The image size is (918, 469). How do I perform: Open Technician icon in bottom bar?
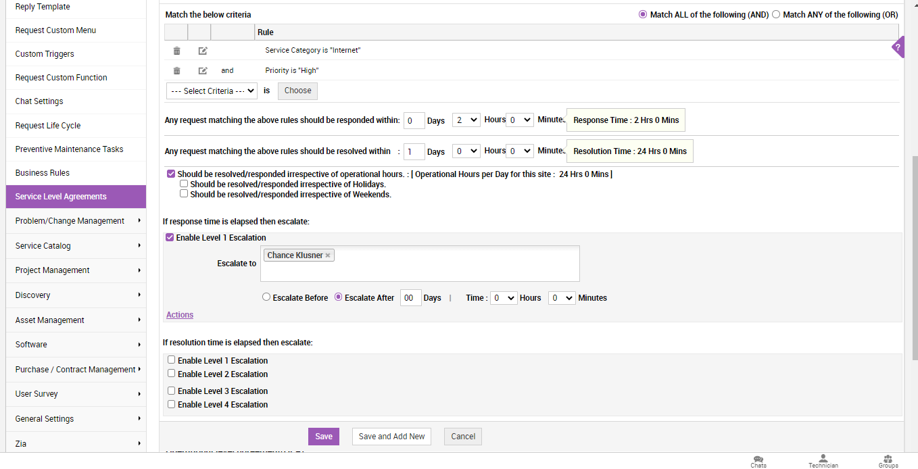pos(823,461)
